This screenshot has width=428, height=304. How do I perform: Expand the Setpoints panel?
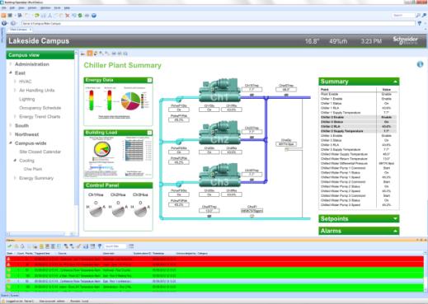[395, 219]
